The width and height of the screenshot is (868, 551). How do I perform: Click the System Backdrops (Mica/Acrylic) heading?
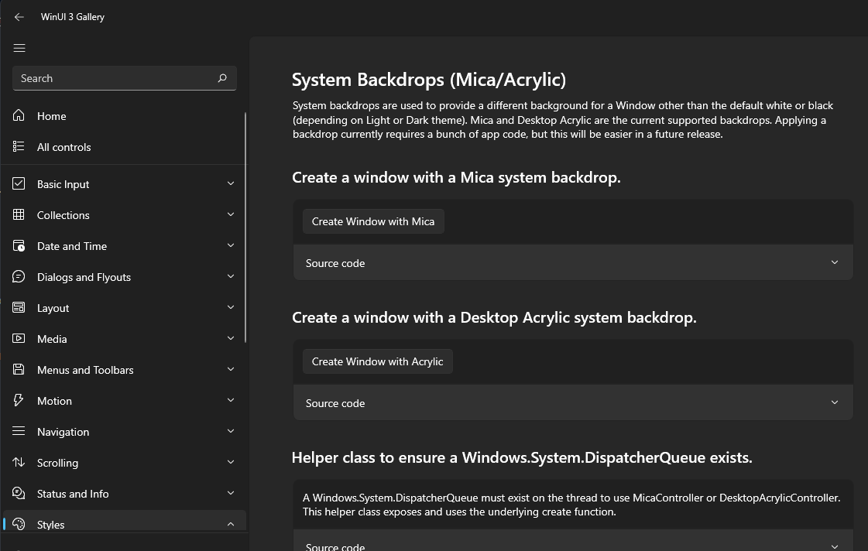click(429, 80)
